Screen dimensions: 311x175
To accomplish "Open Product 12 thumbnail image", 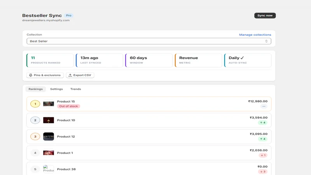I will click(x=49, y=136).
